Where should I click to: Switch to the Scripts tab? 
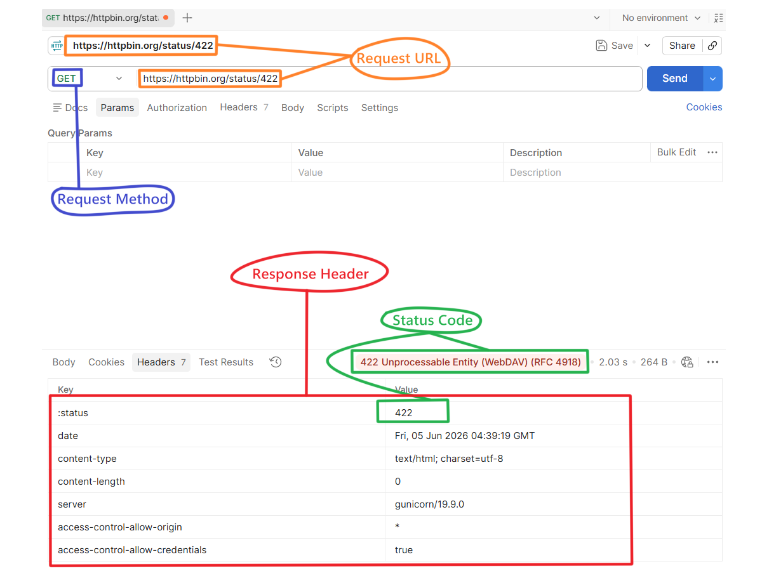click(x=333, y=108)
